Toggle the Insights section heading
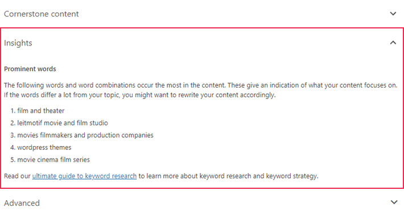 pos(18,43)
